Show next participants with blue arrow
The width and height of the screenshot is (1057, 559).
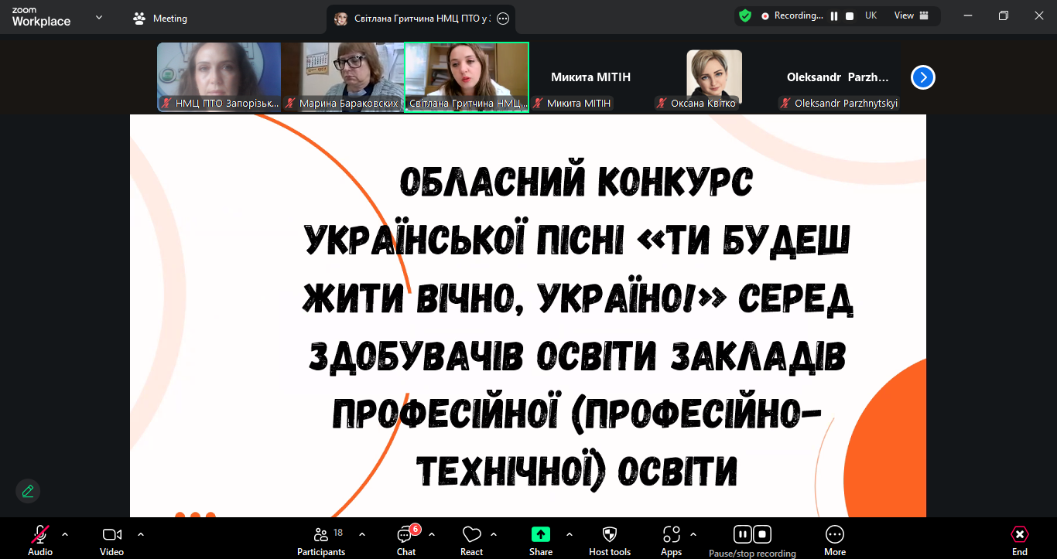923,77
